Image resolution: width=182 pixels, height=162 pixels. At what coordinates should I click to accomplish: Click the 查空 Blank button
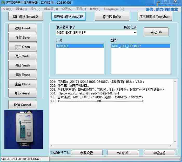pos(23,84)
